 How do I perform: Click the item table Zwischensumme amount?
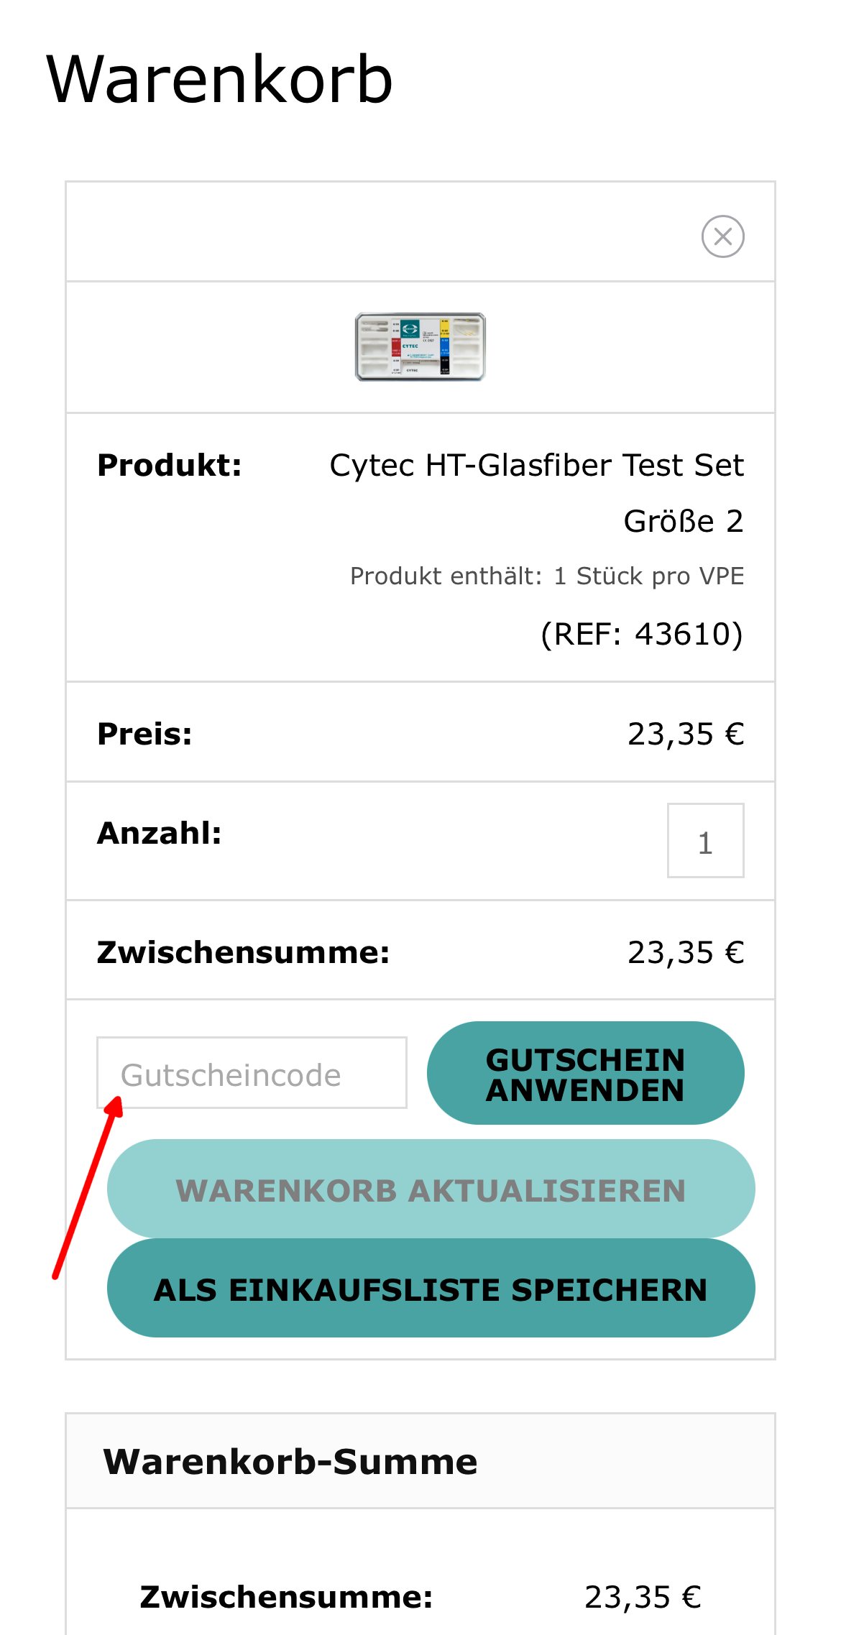[686, 952]
